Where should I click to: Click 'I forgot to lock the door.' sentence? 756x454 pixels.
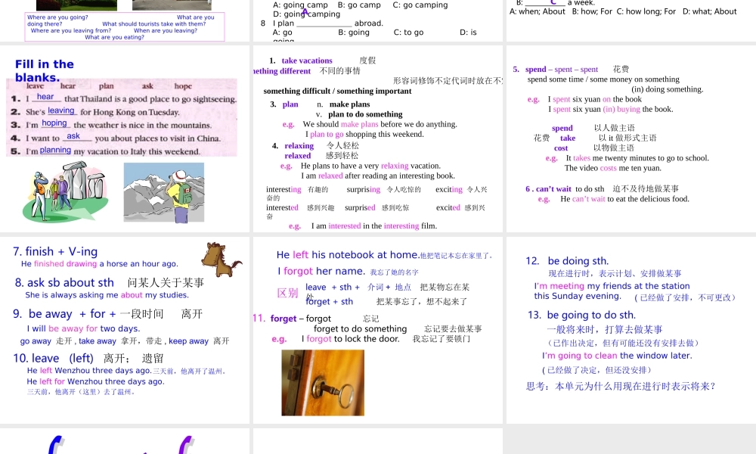click(x=351, y=339)
